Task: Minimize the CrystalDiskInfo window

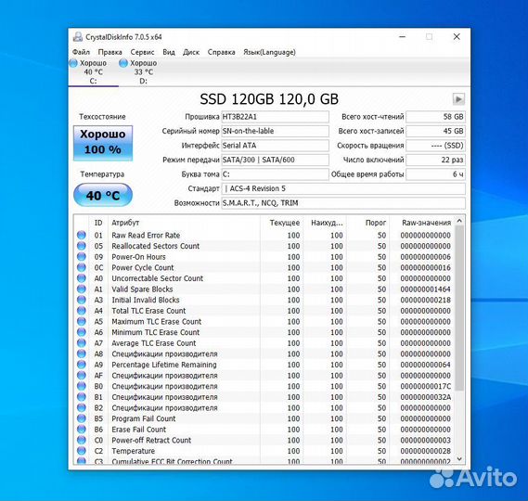Action: pyautogui.click(x=402, y=37)
